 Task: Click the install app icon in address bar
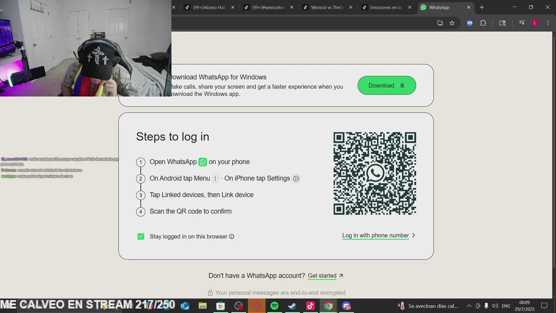440,23
